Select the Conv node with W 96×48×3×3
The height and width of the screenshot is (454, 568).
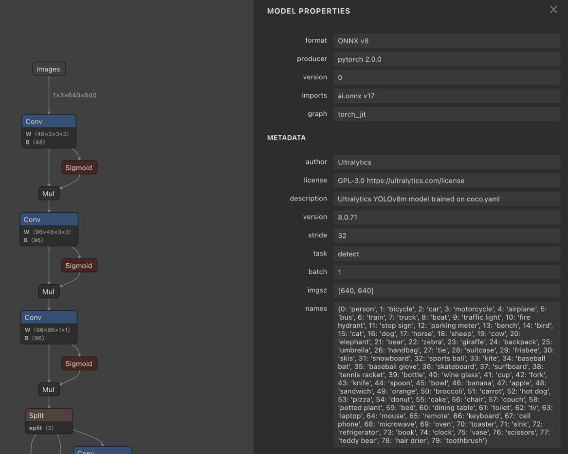(49, 220)
